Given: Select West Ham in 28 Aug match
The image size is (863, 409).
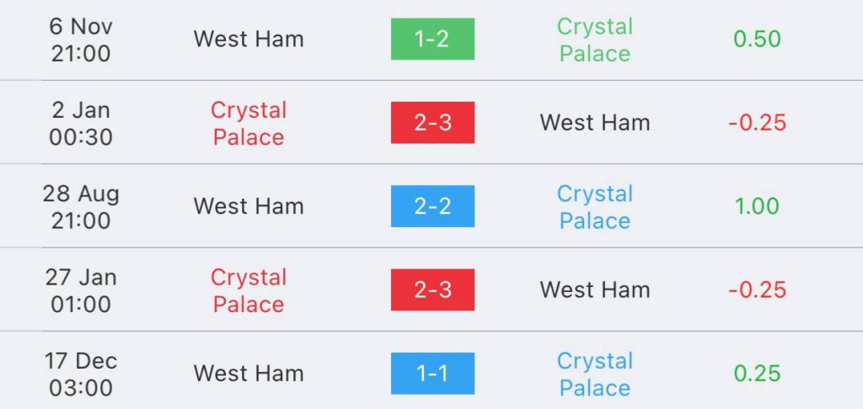Looking at the screenshot, I should [x=249, y=206].
